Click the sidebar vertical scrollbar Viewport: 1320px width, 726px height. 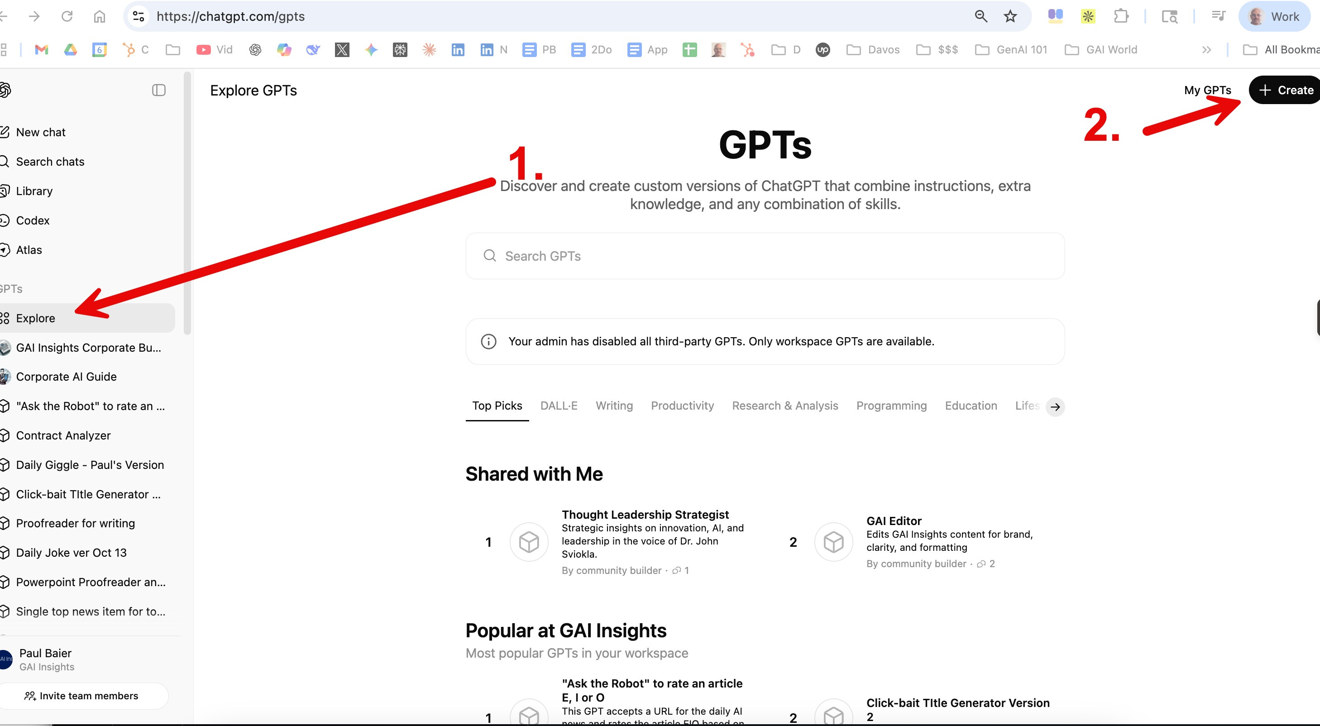[187, 205]
